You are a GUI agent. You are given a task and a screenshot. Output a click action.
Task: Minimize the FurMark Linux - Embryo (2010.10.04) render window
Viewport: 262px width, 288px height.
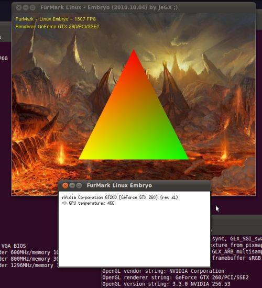coord(26,7)
